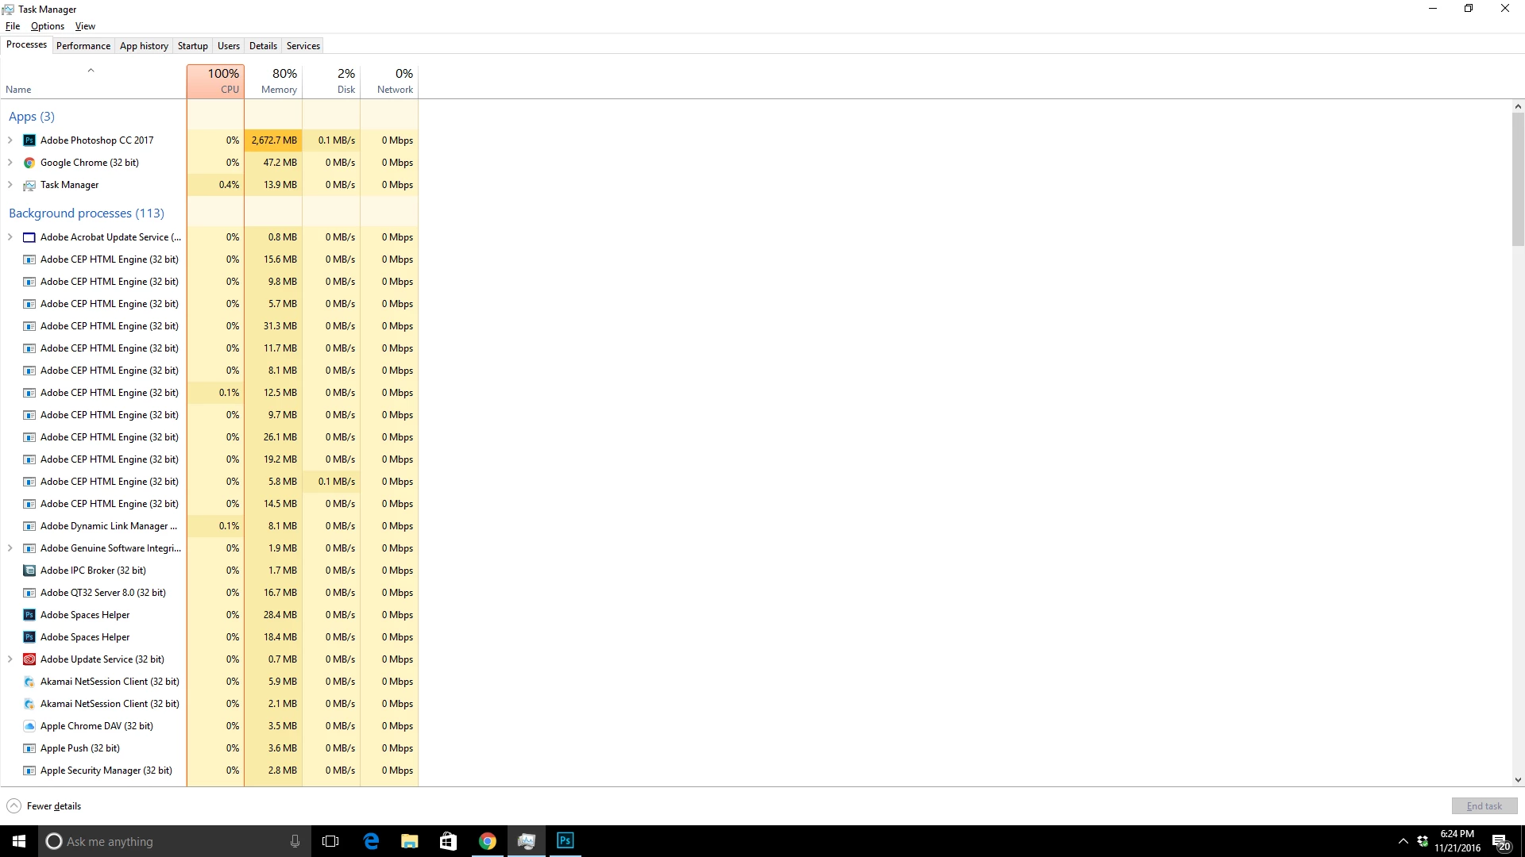Switch to the Performance tab
Image resolution: width=1525 pixels, height=857 pixels.
83,46
